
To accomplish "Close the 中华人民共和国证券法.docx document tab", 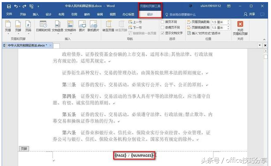I will point(50,45).
